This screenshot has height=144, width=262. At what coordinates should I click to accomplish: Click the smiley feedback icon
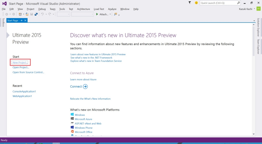point(196,3)
